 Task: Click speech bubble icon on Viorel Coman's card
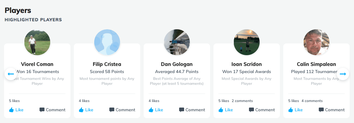(x=42, y=110)
